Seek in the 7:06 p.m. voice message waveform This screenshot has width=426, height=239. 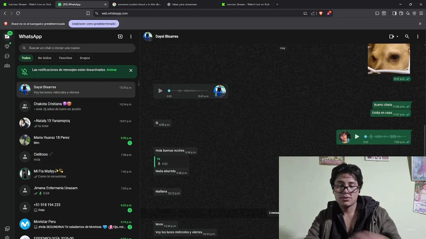(x=386, y=136)
